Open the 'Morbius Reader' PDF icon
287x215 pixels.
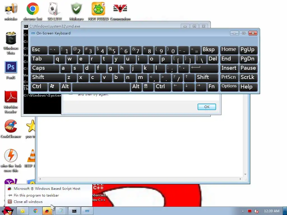pos(11,102)
